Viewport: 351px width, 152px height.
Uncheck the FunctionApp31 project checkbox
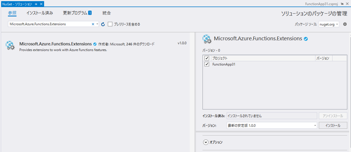point(207,64)
